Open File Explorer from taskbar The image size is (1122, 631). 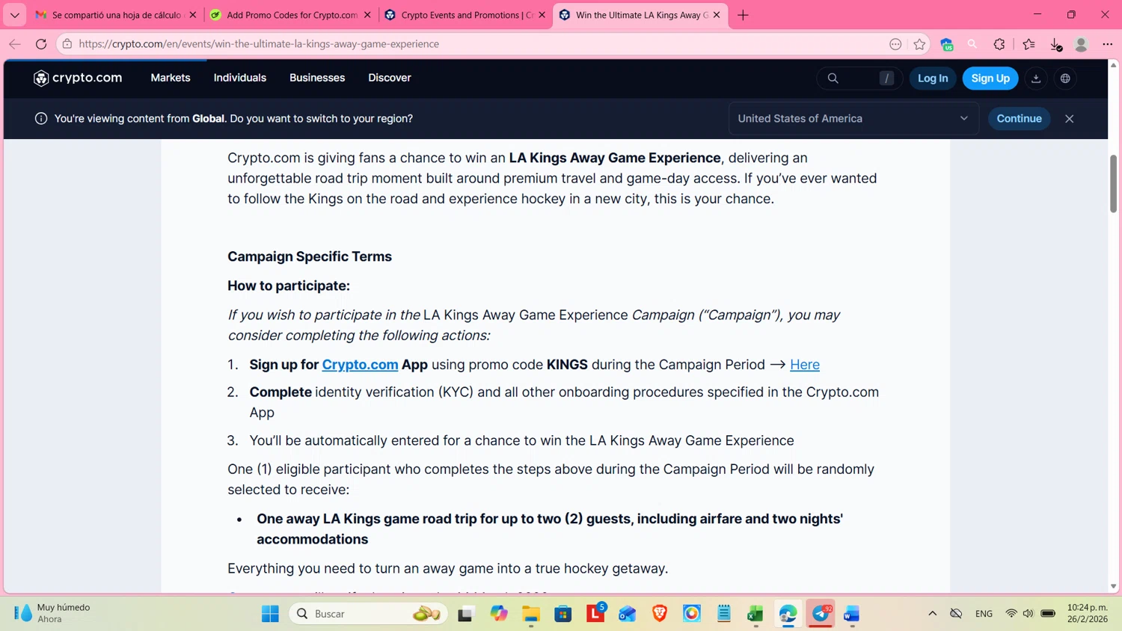[x=531, y=614]
